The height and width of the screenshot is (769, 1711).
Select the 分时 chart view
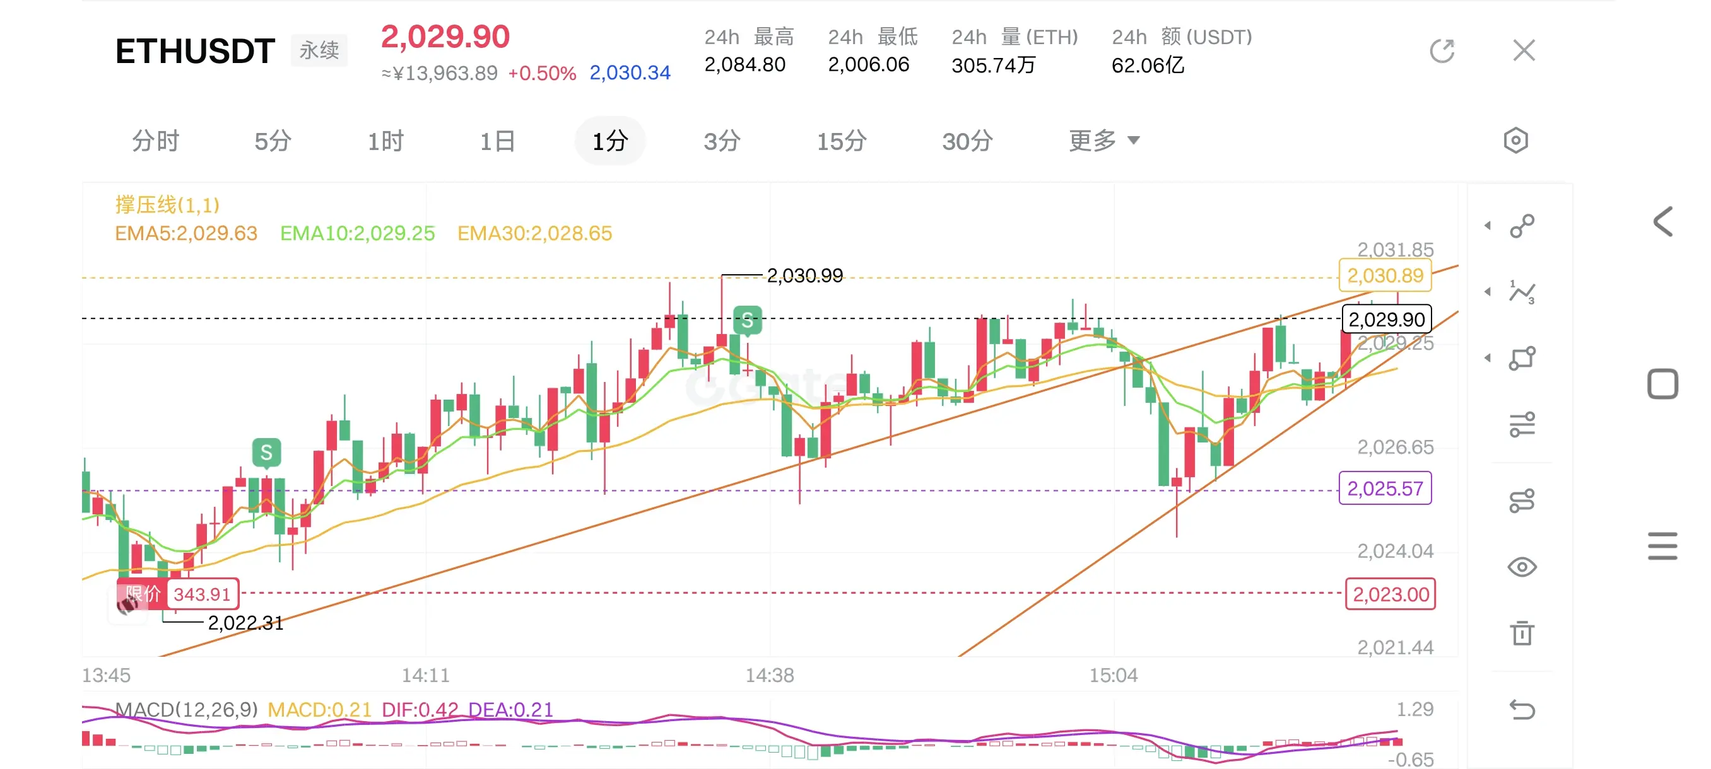[155, 141]
